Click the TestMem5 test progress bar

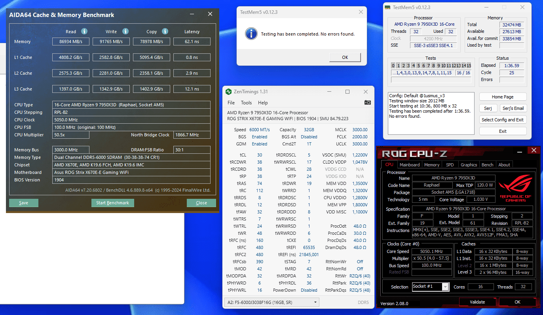(x=431, y=80)
